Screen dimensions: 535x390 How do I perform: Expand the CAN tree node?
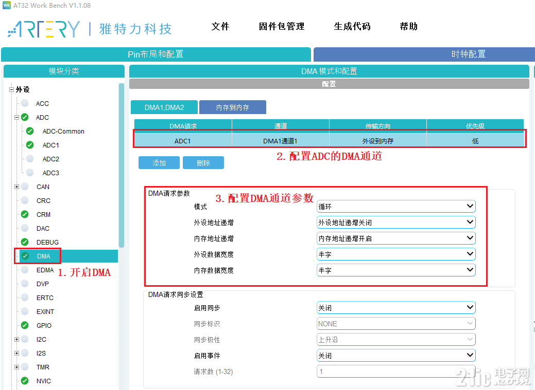click(x=16, y=187)
